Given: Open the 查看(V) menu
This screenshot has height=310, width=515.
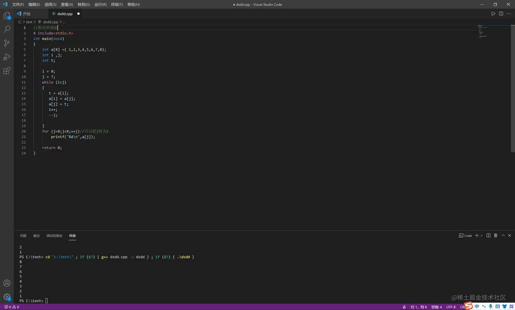Looking at the screenshot, I should [67, 4].
